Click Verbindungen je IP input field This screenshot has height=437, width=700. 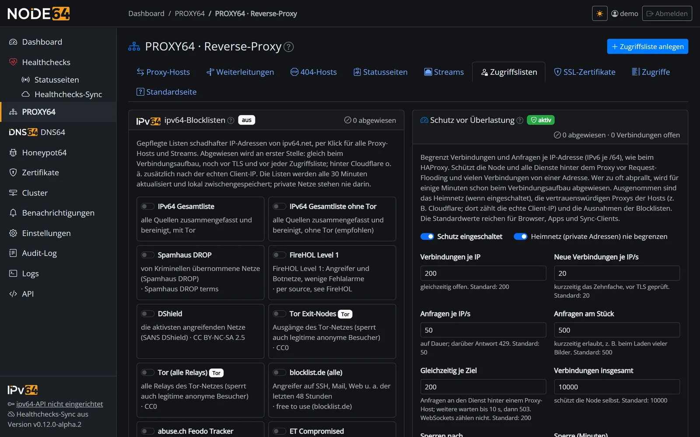(483, 273)
